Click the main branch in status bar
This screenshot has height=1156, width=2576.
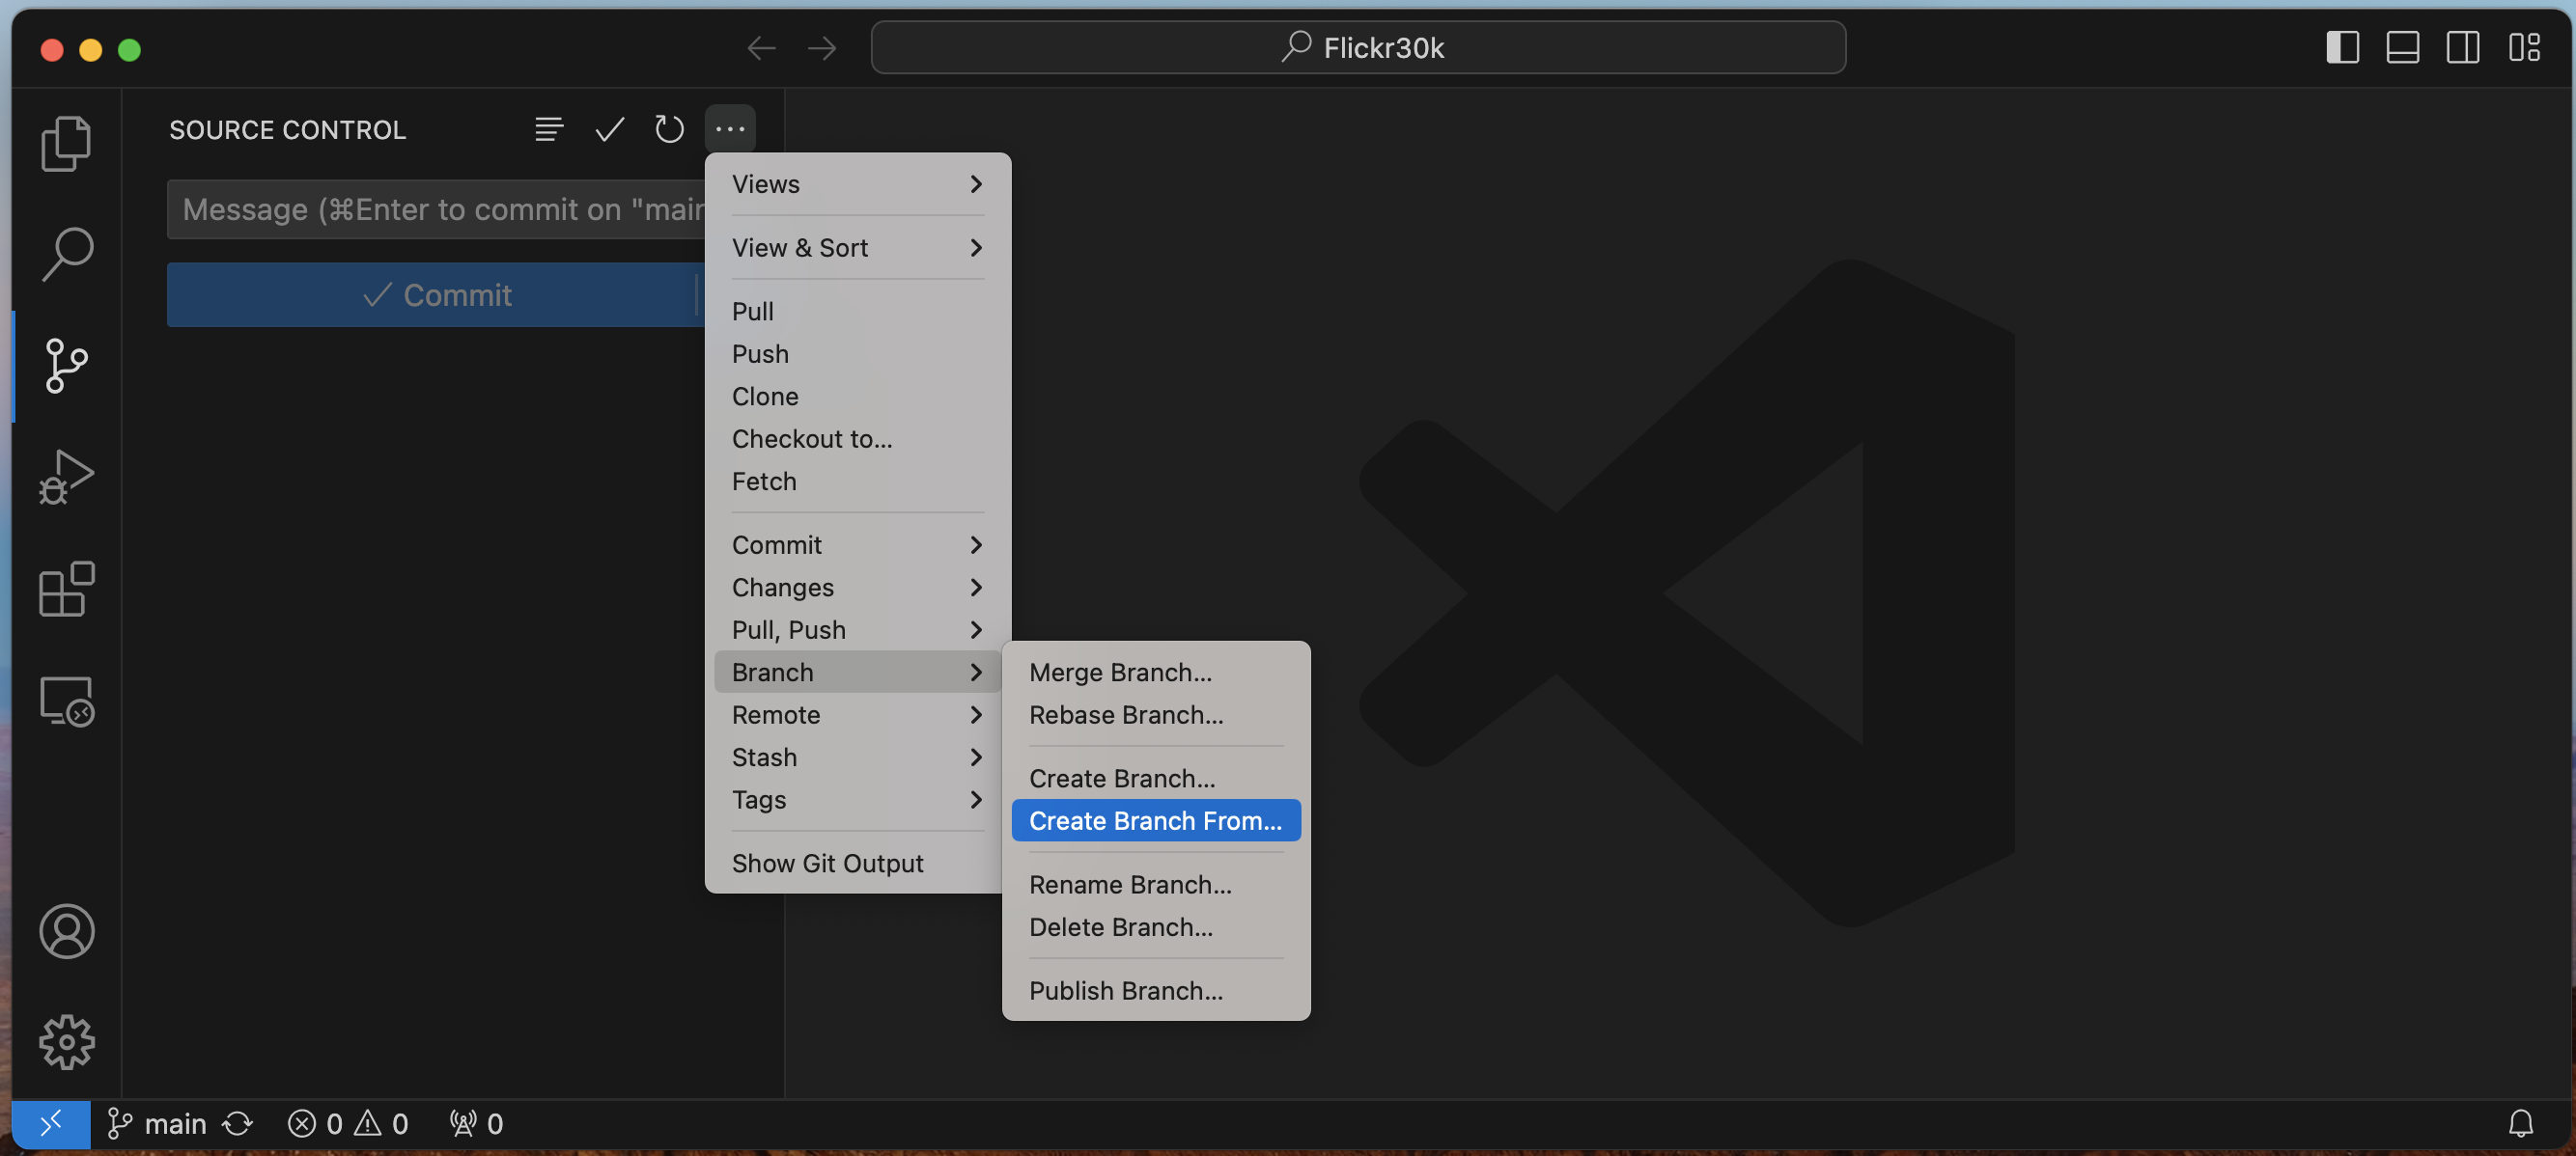coord(158,1124)
